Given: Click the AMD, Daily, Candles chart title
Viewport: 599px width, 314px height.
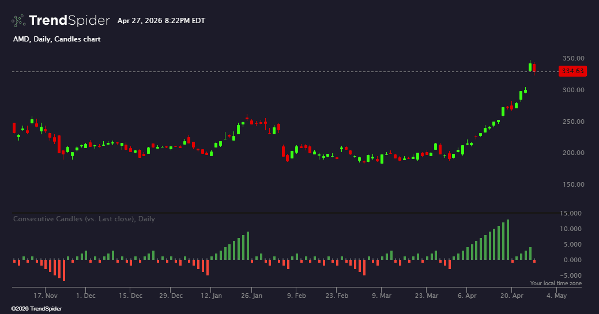Looking at the screenshot, I should tap(57, 39).
